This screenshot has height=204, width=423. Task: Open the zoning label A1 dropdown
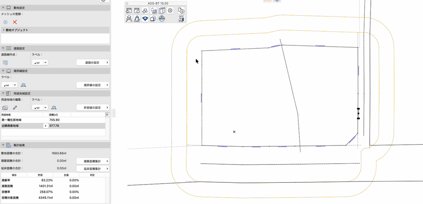point(40,108)
